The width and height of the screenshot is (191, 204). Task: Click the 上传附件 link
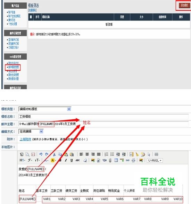pos(25,139)
